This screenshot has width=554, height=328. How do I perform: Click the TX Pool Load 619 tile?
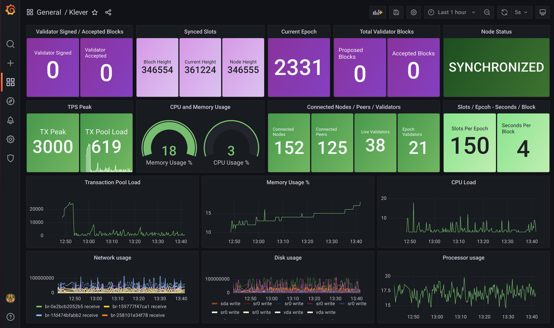pos(106,143)
